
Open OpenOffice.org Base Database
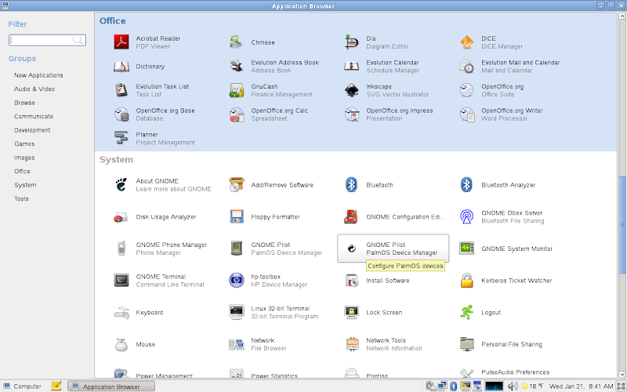154,114
